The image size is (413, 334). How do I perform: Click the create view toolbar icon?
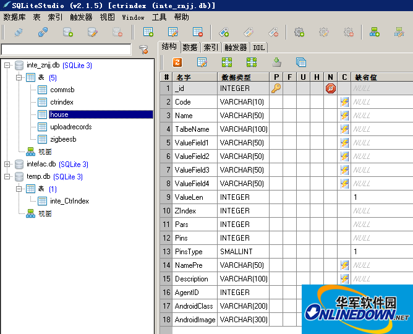(375, 32)
